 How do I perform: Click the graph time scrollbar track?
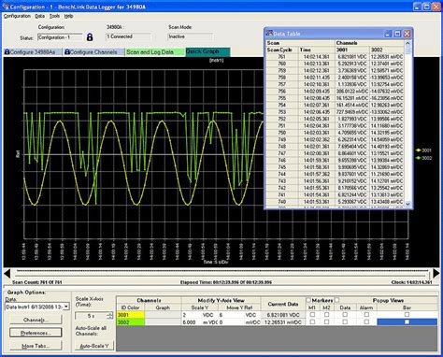click(x=221, y=274)
